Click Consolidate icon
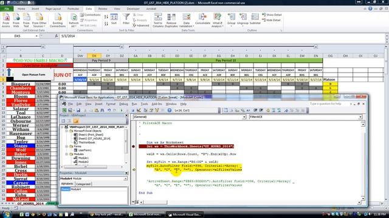Viewport: 389px width, 218px height. coord(202,19)
